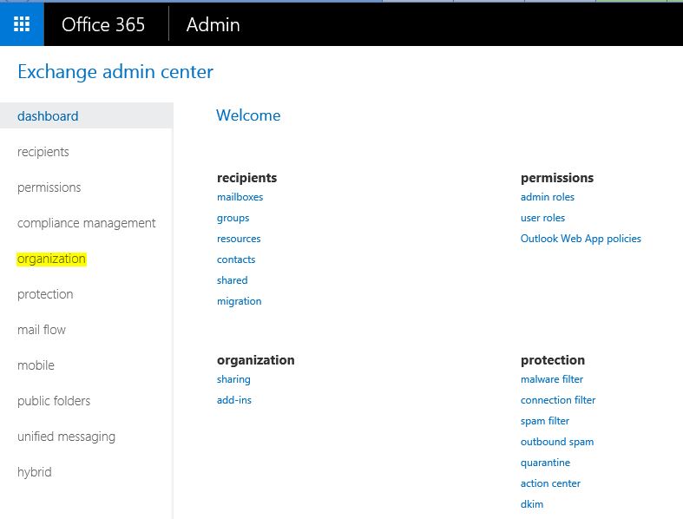Image resolution: width=683 pixels, height=519 pixels.
Task: Open the sharing link under organization
Action: click(x=233, y=379)
